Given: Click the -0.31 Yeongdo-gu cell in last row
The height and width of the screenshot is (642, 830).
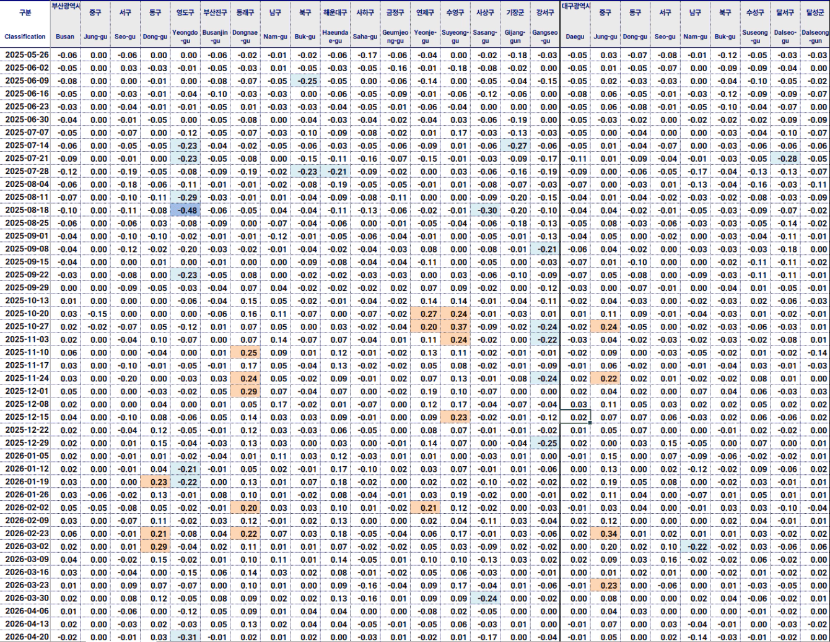Looking at the screenshot, I should coord(185,637).
